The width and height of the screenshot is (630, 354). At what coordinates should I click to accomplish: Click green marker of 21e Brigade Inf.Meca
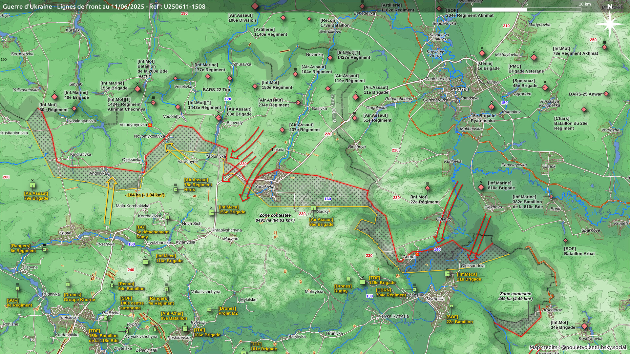447,274
